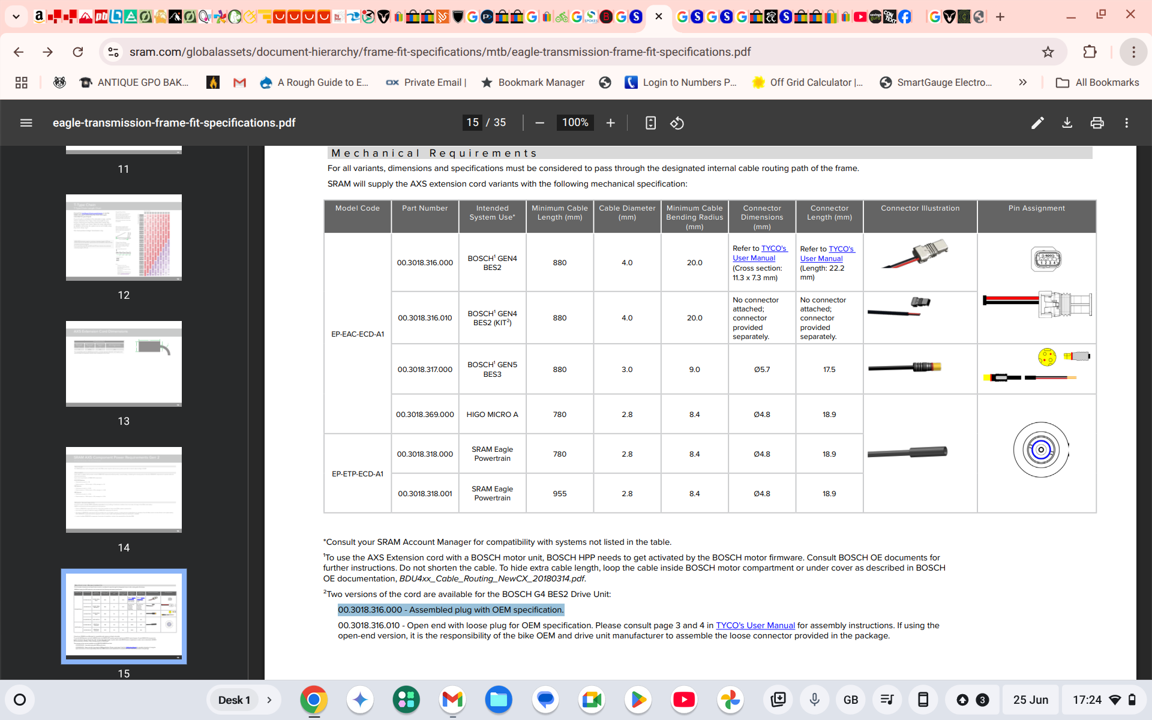
Task: Open the launcher button in the shelf
Action: click(20, 700)
